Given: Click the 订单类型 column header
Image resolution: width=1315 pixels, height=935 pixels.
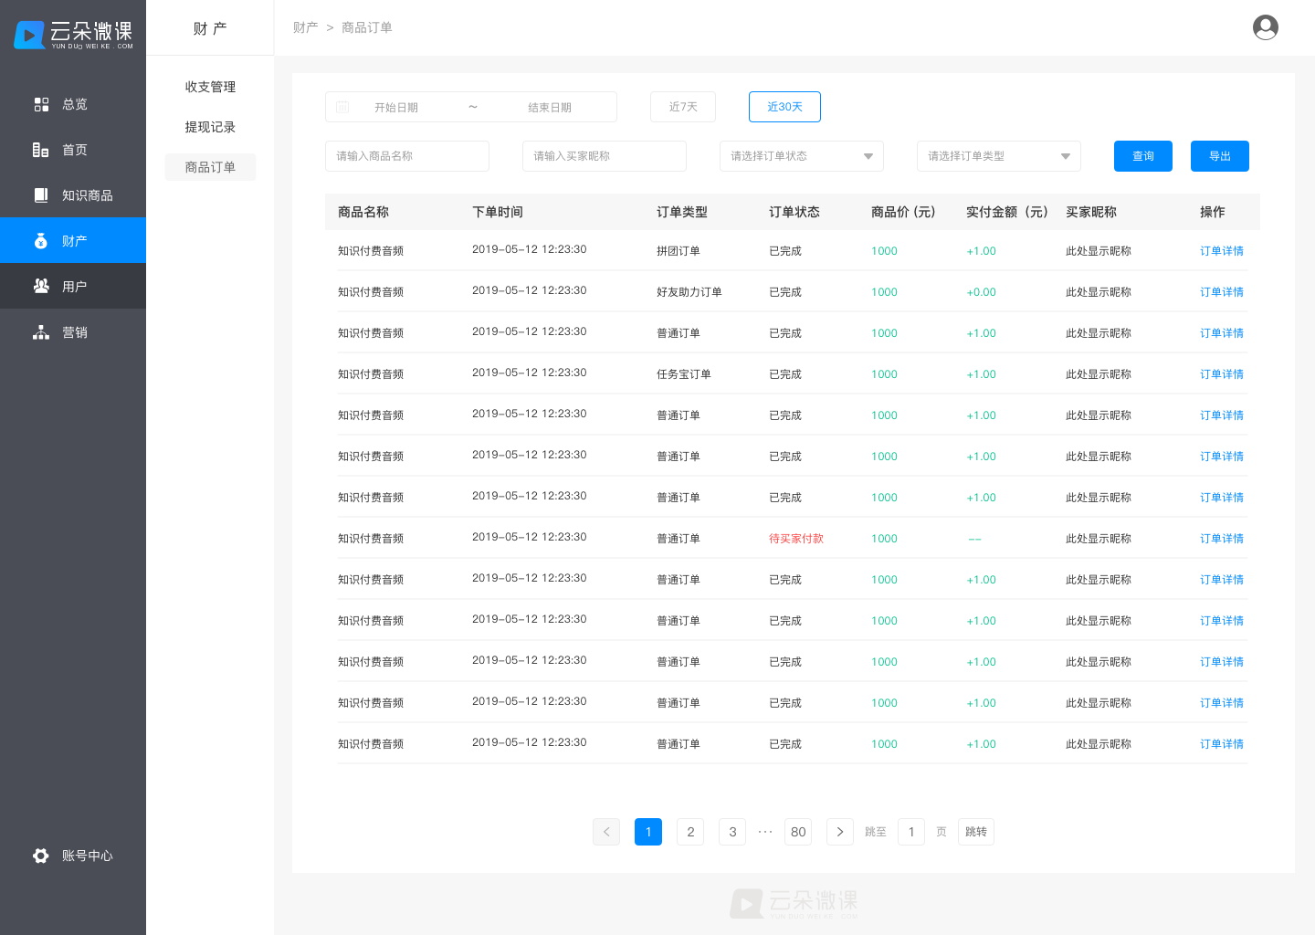Looking at the screenshot, I should [x=682, y=212].
